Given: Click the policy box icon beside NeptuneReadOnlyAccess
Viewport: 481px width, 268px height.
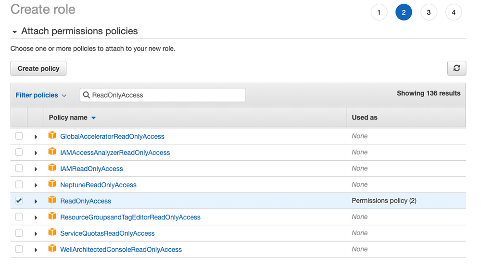Looking at the screenshot, I should pos(52,184).
